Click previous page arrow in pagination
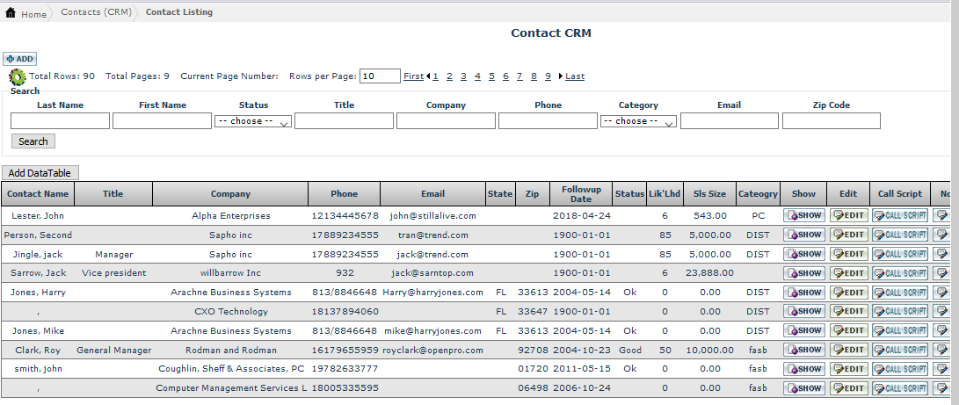The image size is (959, 405). pos(428,76)
